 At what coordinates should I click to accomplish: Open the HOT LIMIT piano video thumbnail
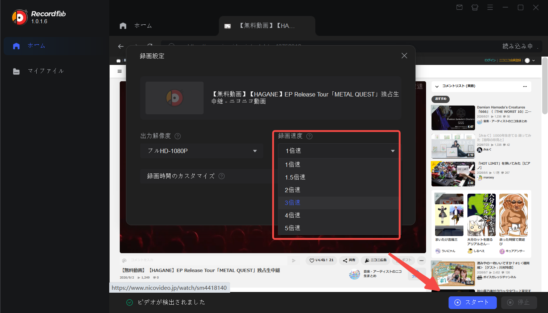coord(453,174)
